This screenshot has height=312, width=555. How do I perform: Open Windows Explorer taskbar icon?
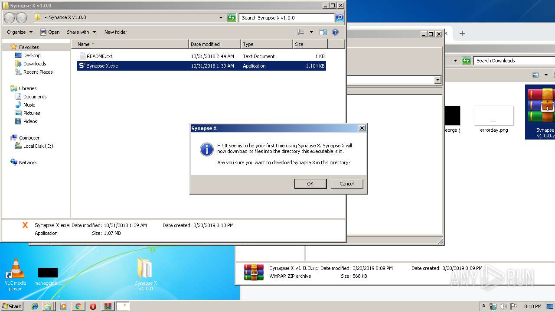(x=48, y=306)
